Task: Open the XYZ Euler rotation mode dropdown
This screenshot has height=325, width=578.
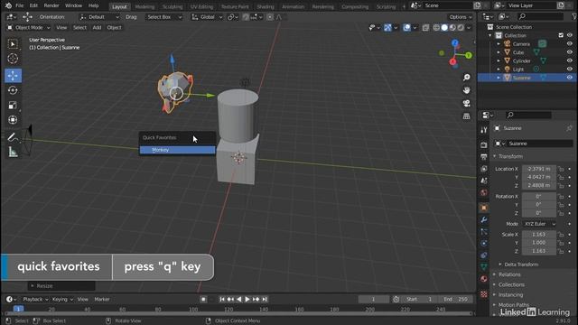Action: [539, 224]
